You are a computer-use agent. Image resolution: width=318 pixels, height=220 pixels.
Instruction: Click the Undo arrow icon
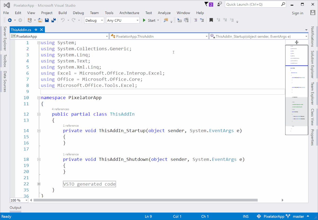63,20
